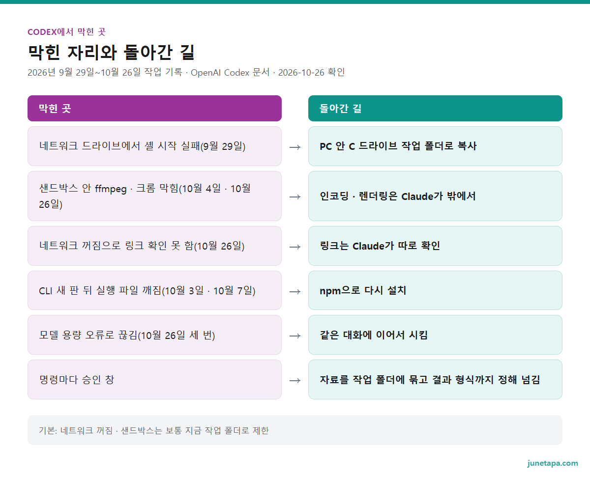The width and height of the screenshot is (590, 477).
Task: Click the card '네트워크 드라이브에서 셸 시작 실패(9월 29일)'
Action: (x=154, y=146)
